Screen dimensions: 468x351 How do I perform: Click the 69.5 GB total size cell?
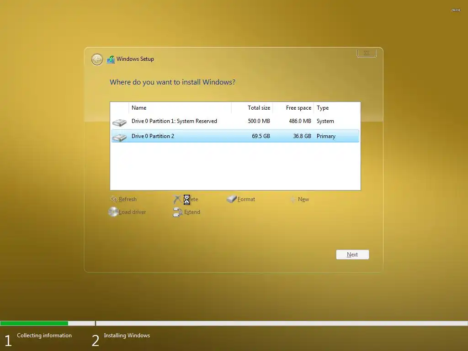point(261,136)
